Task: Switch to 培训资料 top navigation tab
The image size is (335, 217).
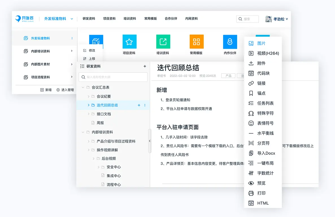Action: coord(130,19)
